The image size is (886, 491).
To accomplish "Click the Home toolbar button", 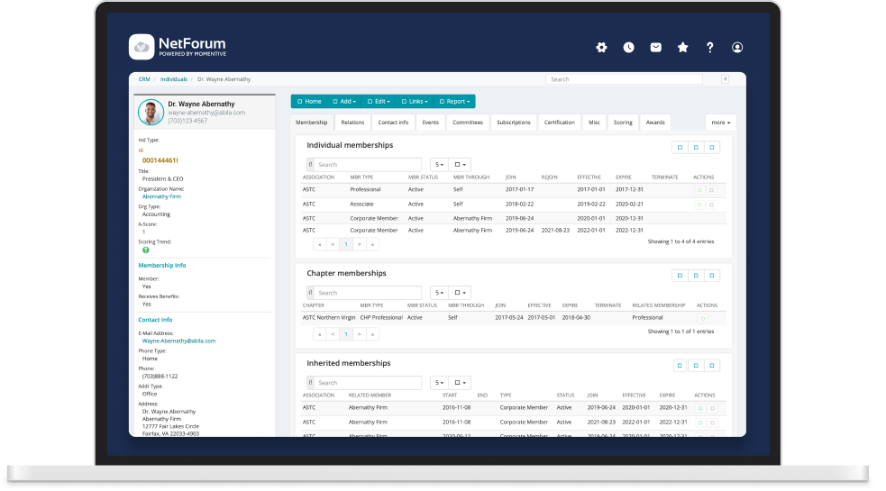I will point(309,102).
